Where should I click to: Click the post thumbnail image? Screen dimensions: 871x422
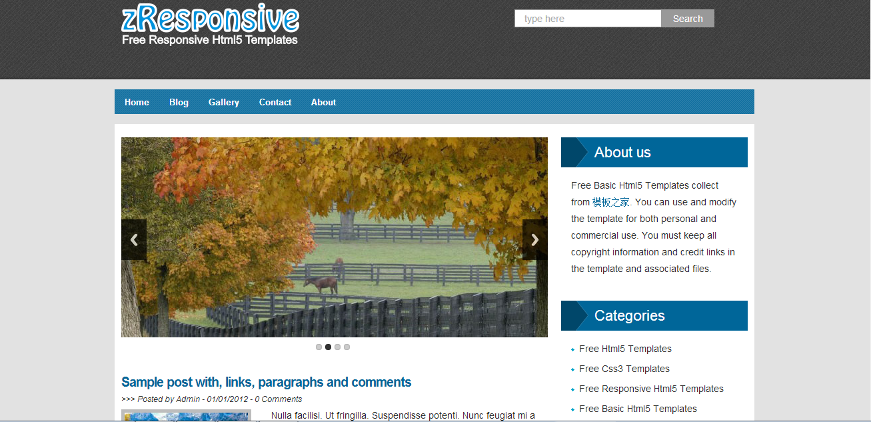click(x=186, y=415)
